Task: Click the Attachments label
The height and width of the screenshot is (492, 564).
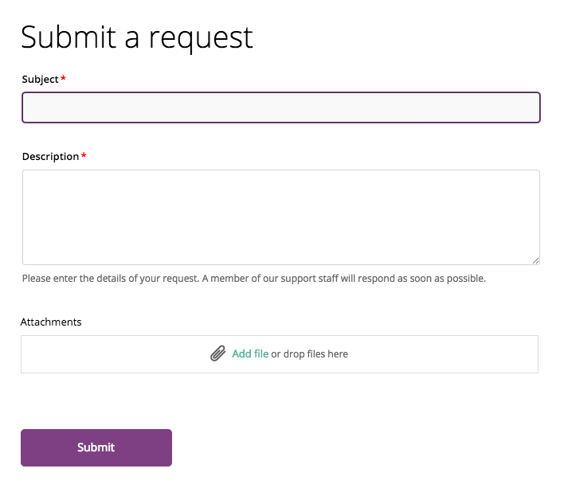Action: [x=51, y=322]
